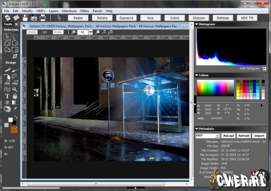Click the Sharpen button
Image resolution: width=271 pixels, height=191 pixels.
point(199,18)
